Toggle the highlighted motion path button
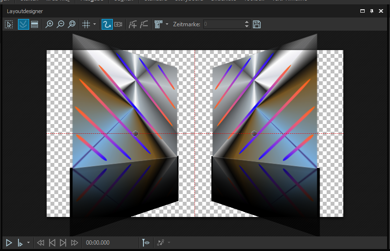 [x=107, y=24]
